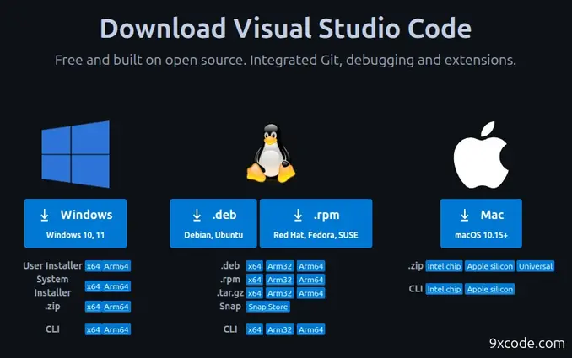Select x64 for Windows User Installer
The image size is (572, 358).
94,266
